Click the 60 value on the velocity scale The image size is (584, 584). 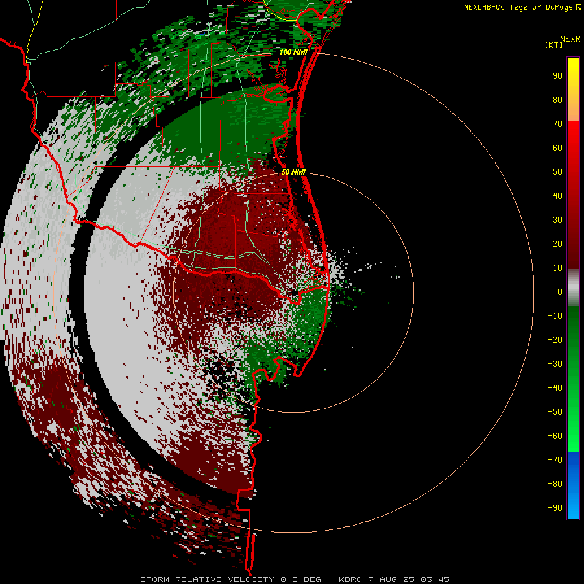pos(557,148)
